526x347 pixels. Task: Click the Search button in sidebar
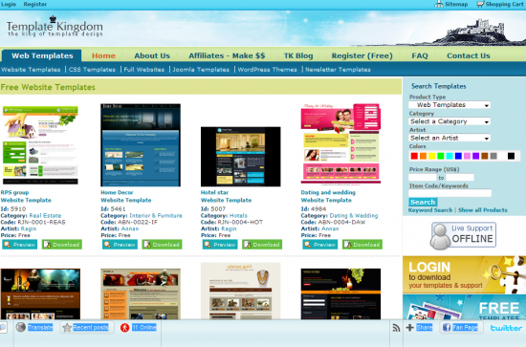click(423, 202)
